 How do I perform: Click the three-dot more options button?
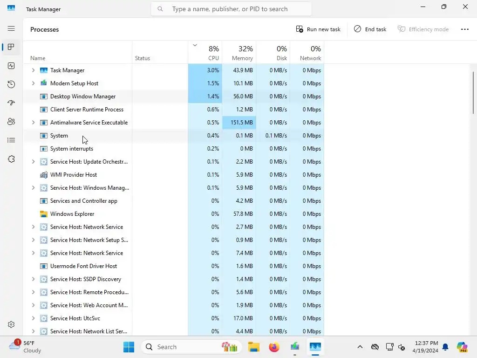tap(464, 29)
